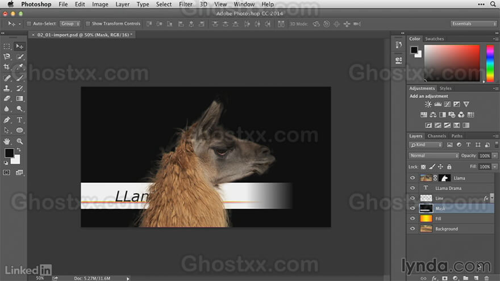Click the Color panel foreground swatch
This screenshot has height=281, width=500.
click(414, 50)
